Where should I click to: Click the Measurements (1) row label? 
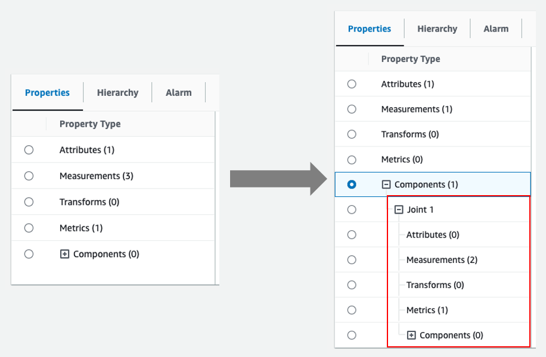(417, 109)
